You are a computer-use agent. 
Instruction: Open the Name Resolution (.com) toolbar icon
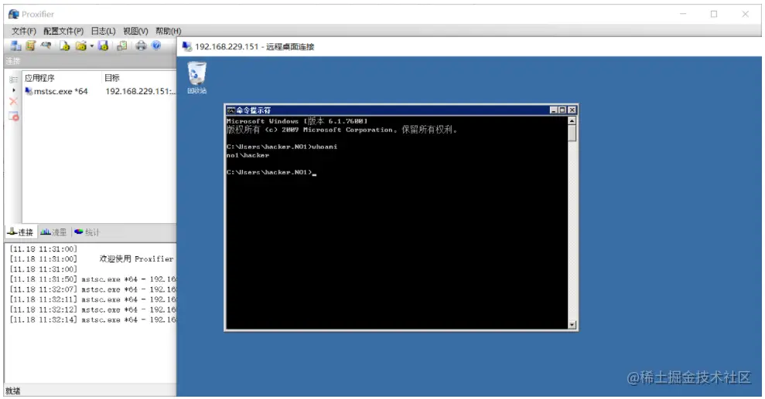(x=46, y=46)
